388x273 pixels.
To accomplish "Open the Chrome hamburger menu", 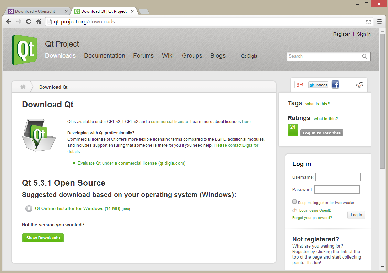I will (380, 22).
